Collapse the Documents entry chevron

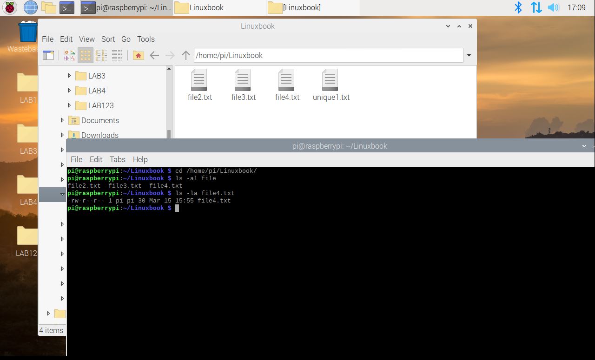tap(62, 120)
